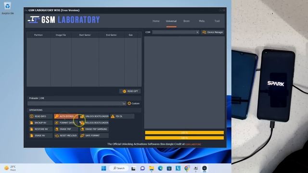Screen dimensions: 308x173
Task: Run the ERASE FRP operation
Action: [66, 129]
